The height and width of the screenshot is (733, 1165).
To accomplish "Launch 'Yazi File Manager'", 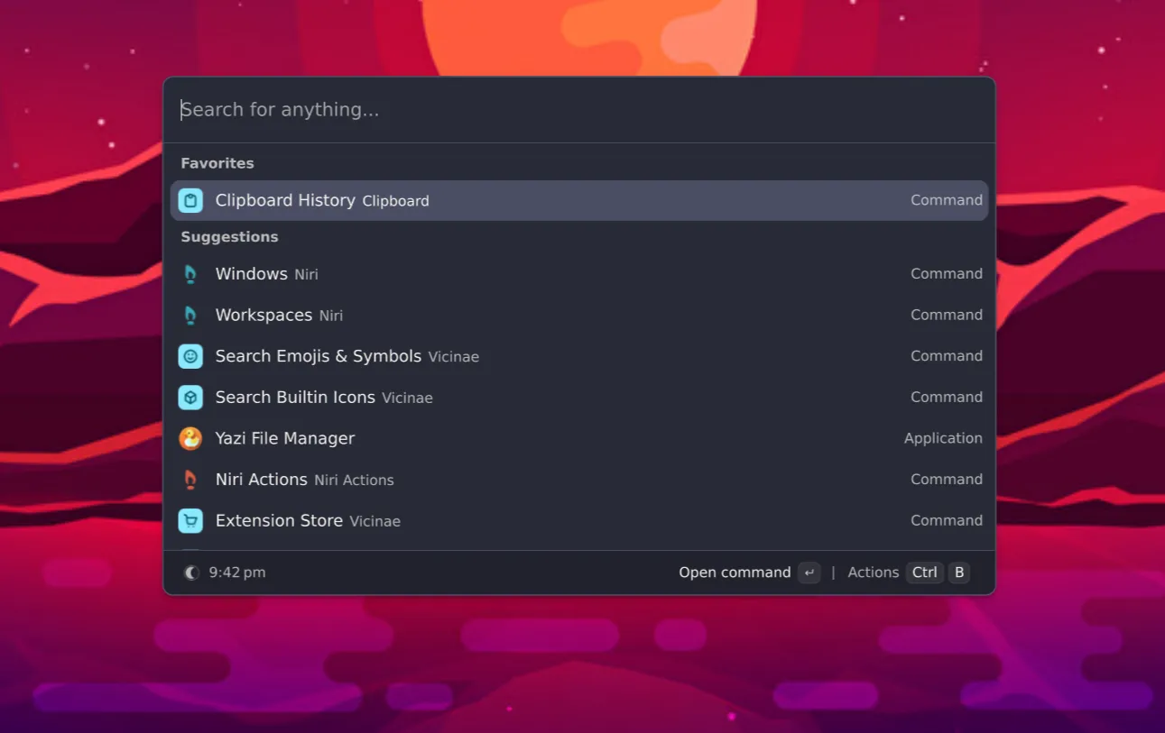I will 579,439.
